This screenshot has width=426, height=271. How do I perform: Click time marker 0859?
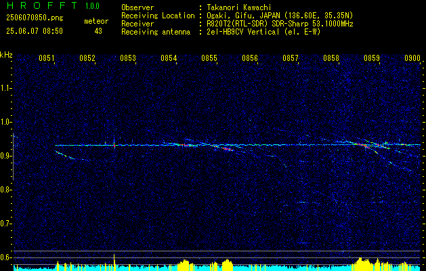pos(372,58)
